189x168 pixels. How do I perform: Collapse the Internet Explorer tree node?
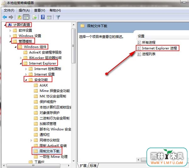coord(21,63)
